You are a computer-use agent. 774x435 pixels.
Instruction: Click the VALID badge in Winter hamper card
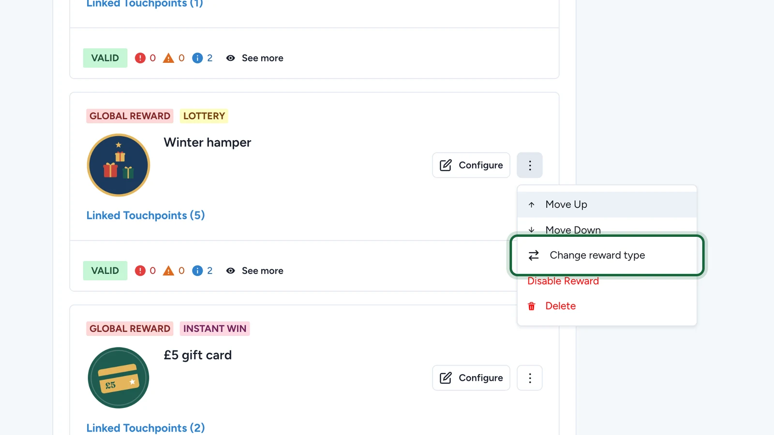(105, 271)
